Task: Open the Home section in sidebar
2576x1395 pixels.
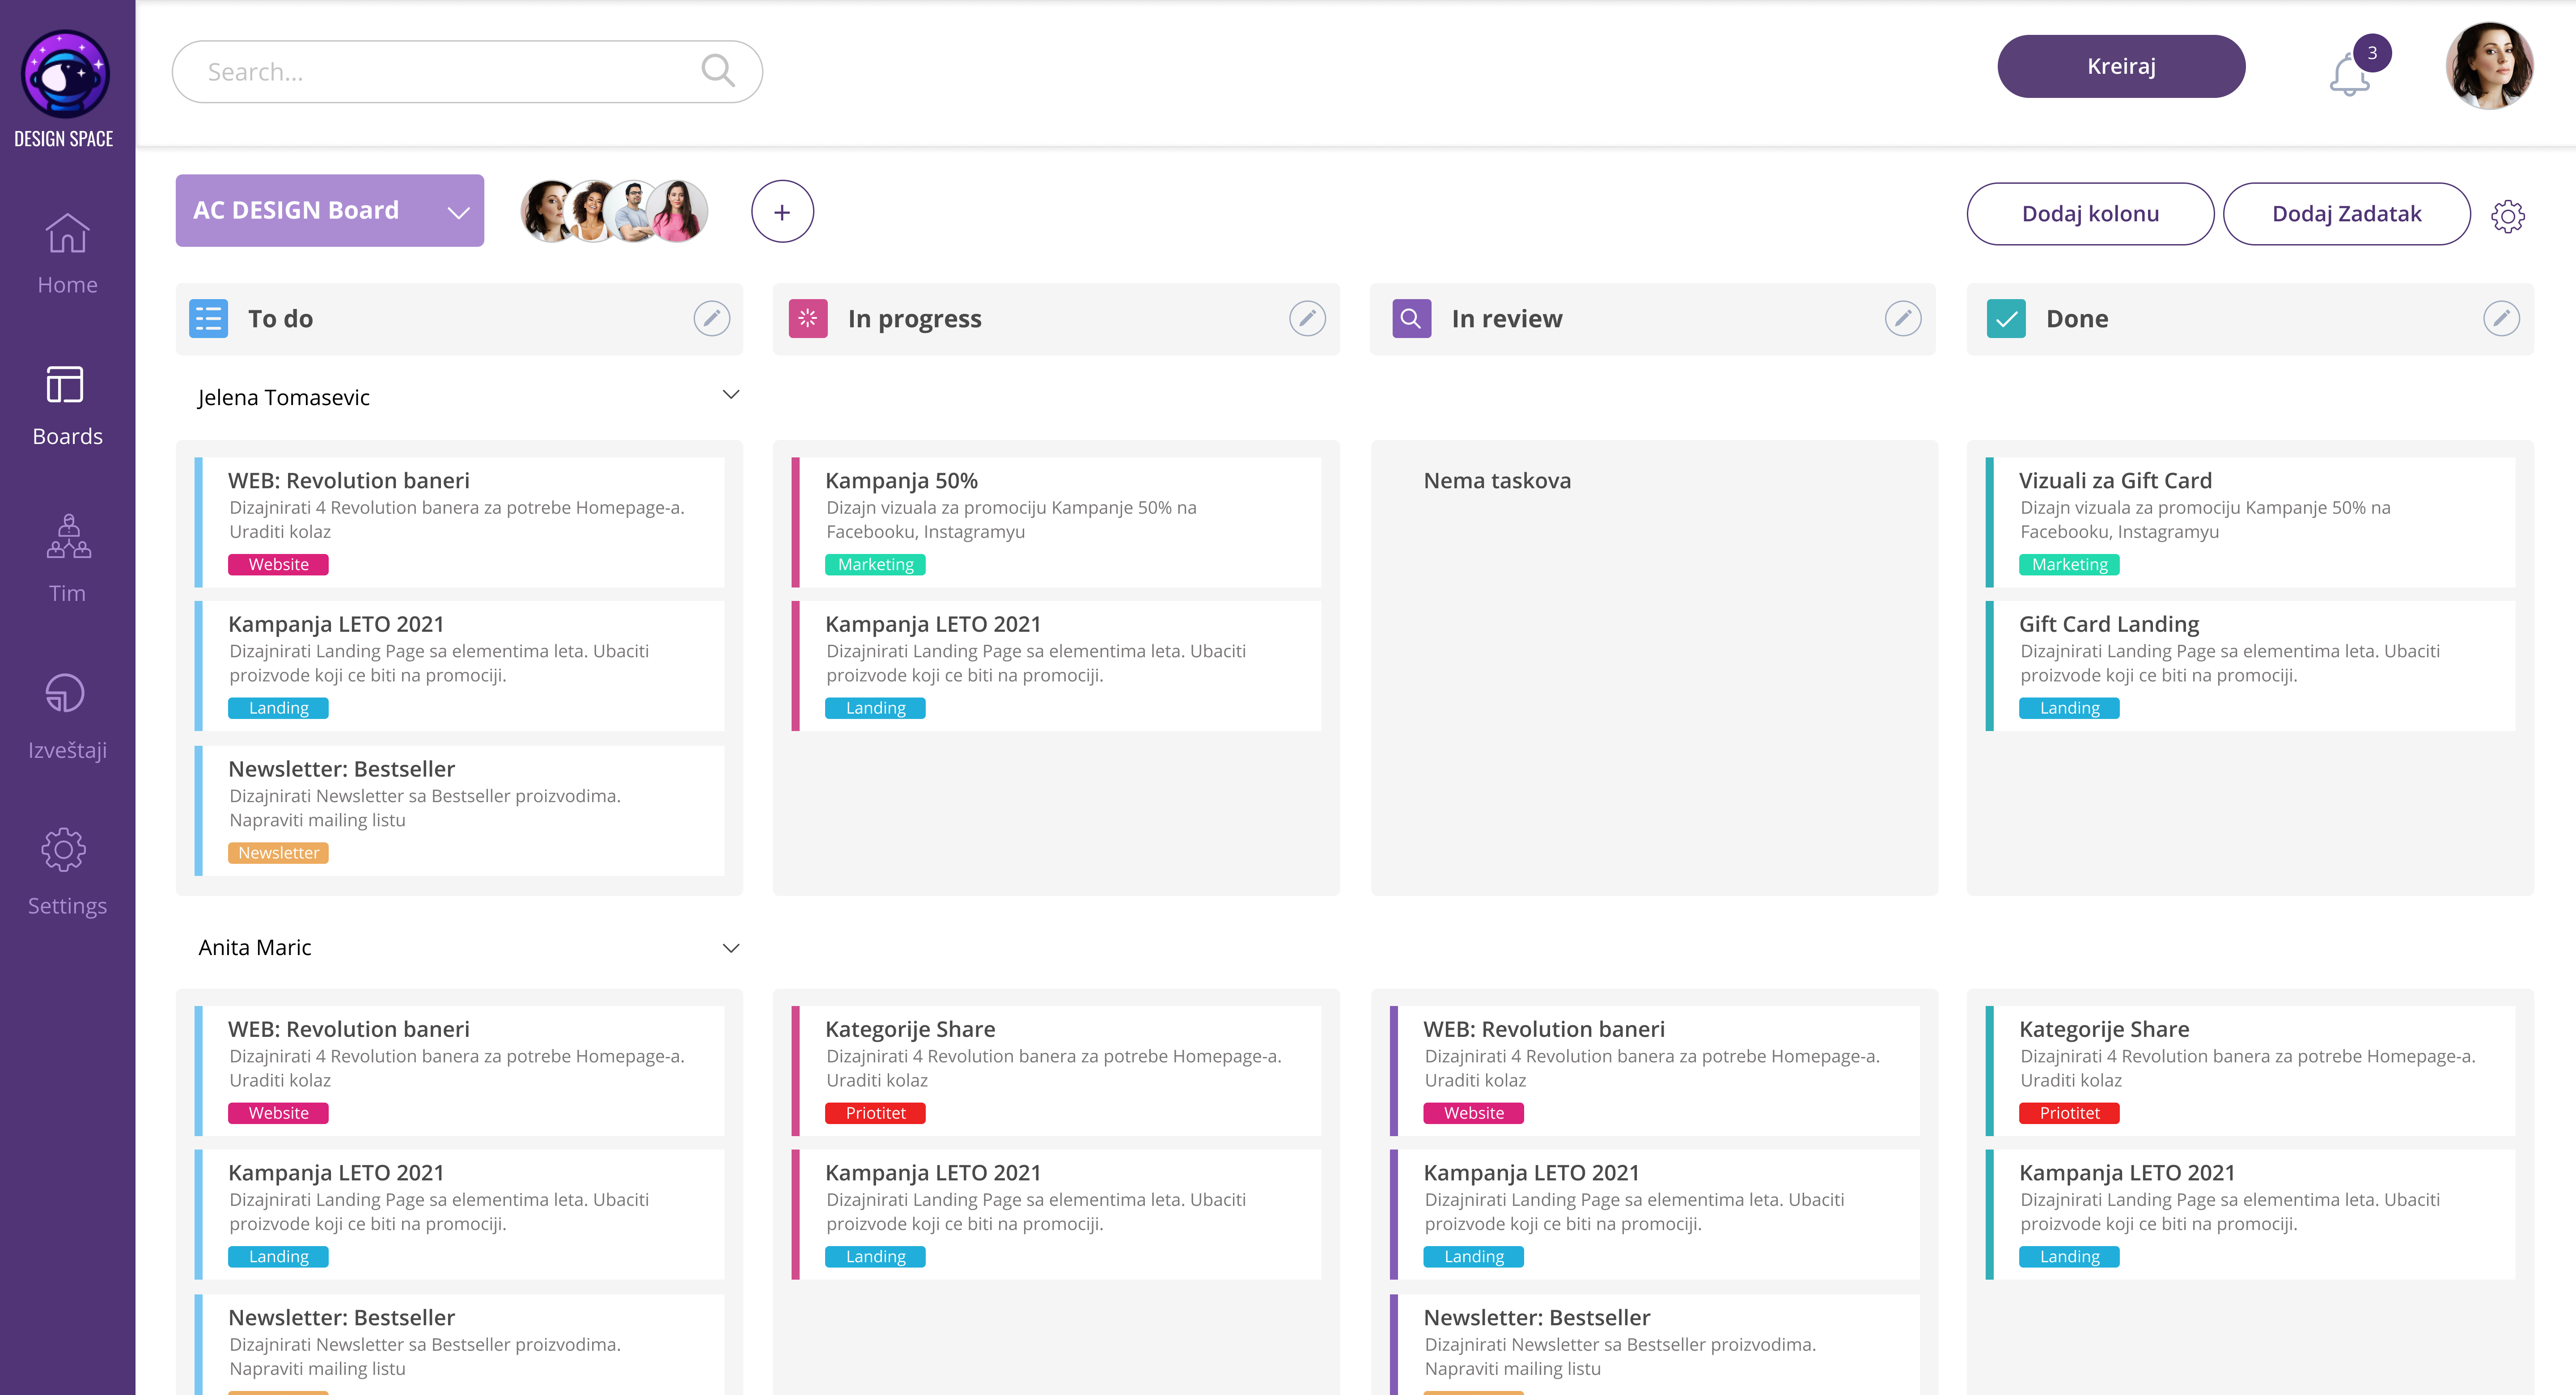Action: point(67,254)
